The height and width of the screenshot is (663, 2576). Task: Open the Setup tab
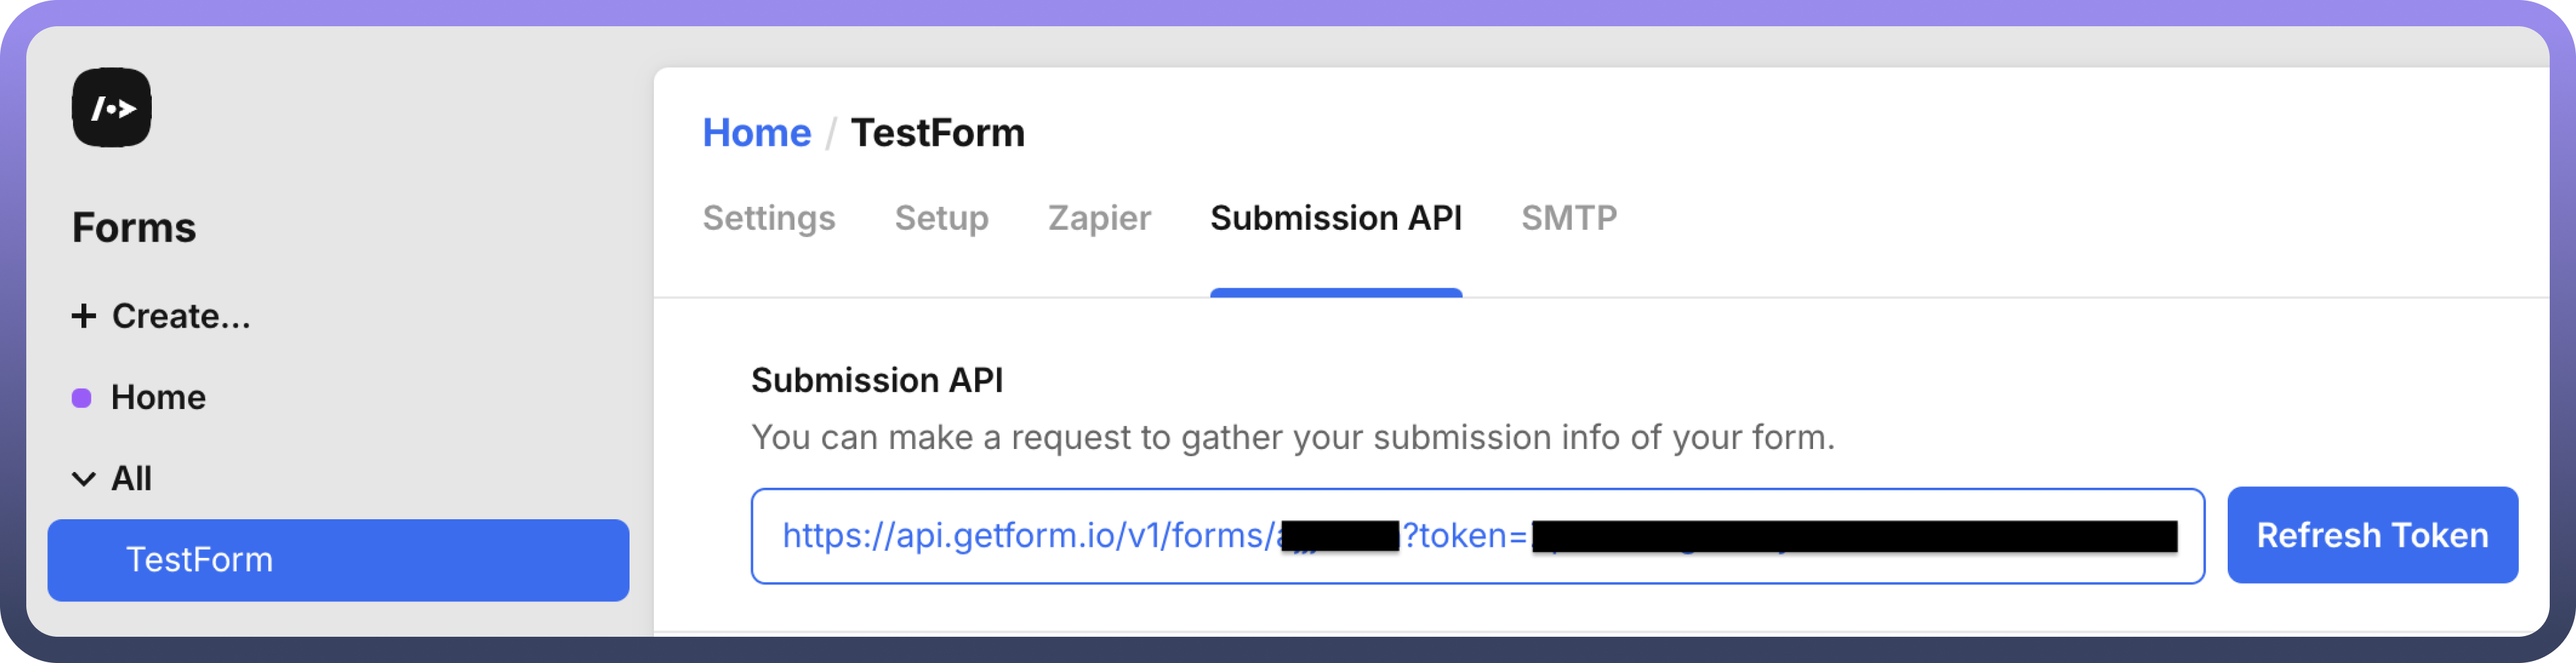(941, 218)
